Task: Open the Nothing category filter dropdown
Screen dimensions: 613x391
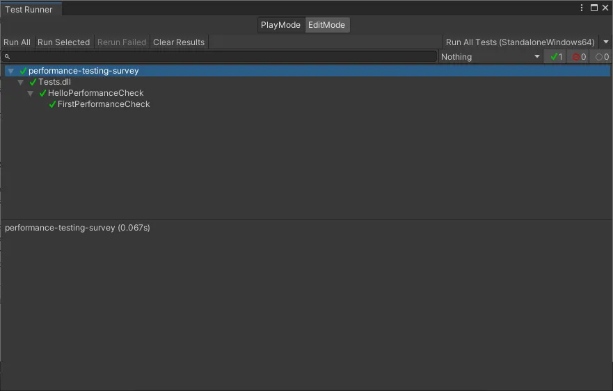Action: (491, 57)
